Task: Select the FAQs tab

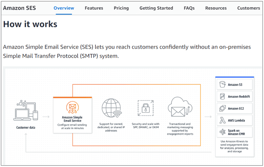Action: pos(189,8)
